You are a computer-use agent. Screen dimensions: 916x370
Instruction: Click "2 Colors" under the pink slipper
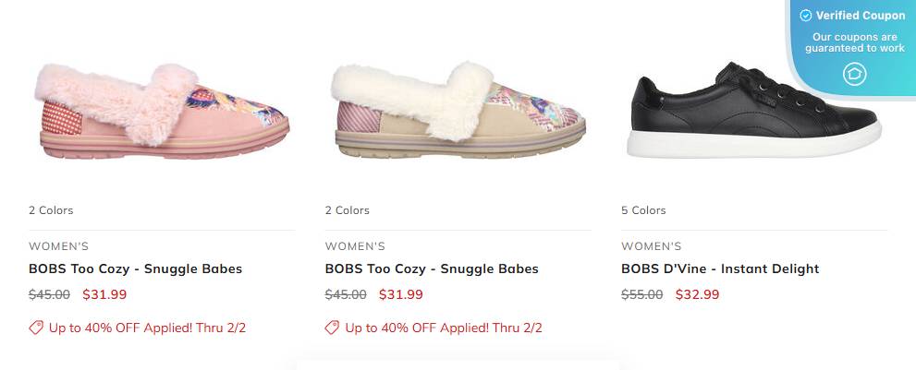[x=51, y=210]
